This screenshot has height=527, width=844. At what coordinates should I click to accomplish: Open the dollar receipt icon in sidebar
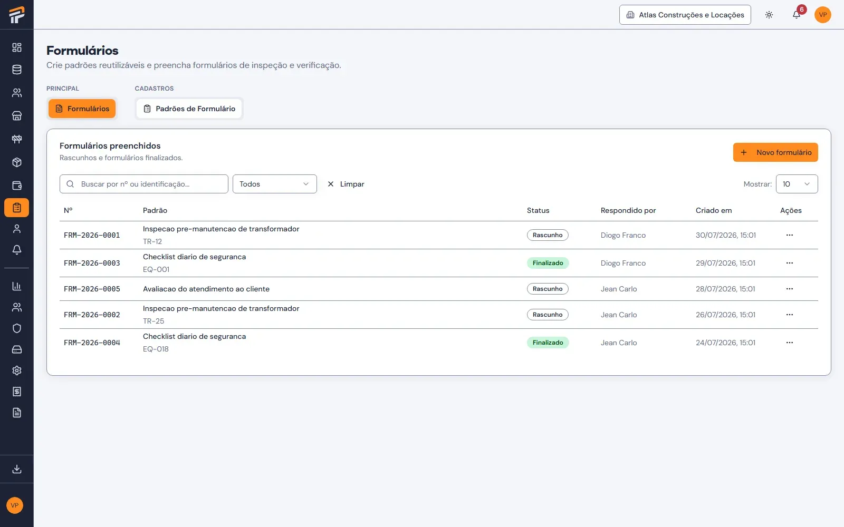pos(17,392)
